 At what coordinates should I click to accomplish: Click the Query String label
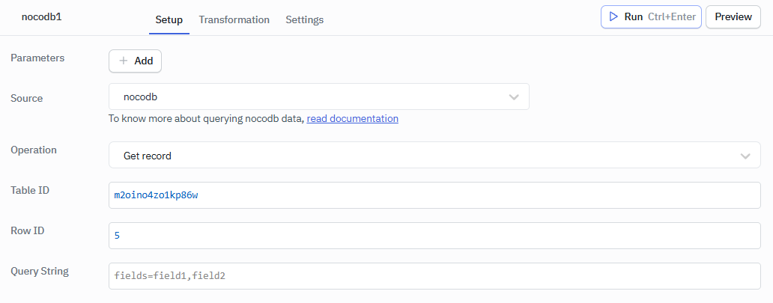click(40, 271)
